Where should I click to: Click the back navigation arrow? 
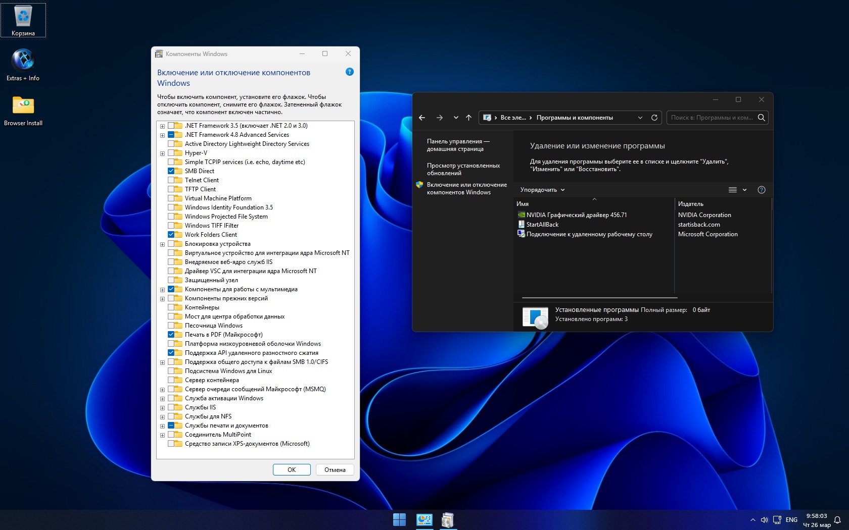coord(422,118)
